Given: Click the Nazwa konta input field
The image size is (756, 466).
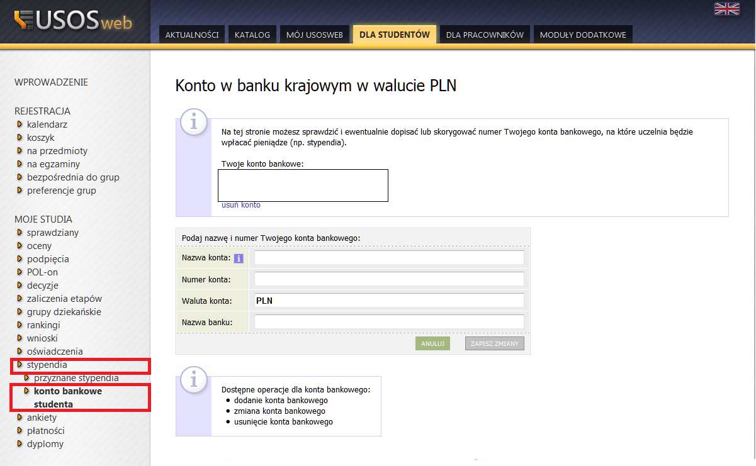Looking at the screenshot, I should [x=389, y=258].
